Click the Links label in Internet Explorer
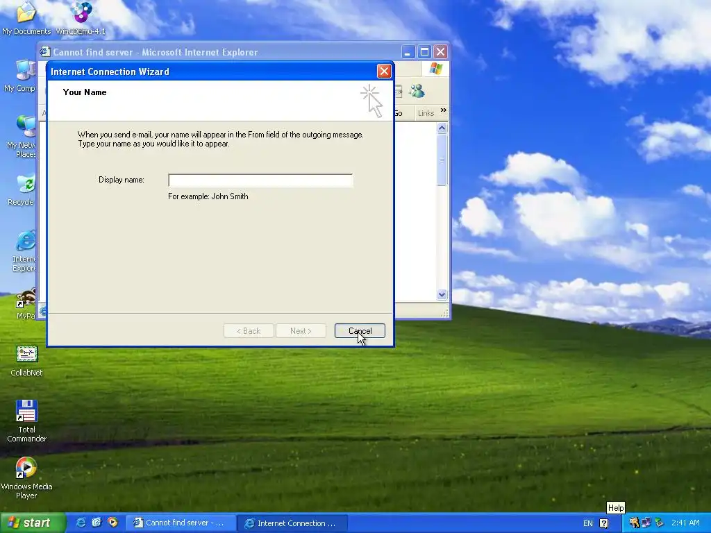 click(x=426, y=113)
